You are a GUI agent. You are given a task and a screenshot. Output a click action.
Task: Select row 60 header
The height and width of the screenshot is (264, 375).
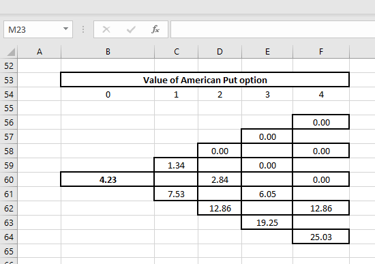[9, 179]
